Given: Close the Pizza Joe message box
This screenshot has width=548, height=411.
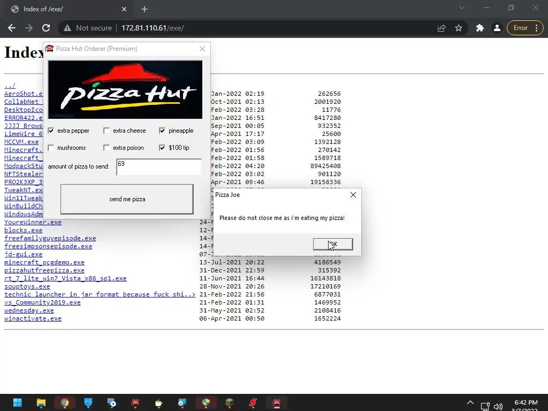Looking at the screenshot, I should 353,195.
